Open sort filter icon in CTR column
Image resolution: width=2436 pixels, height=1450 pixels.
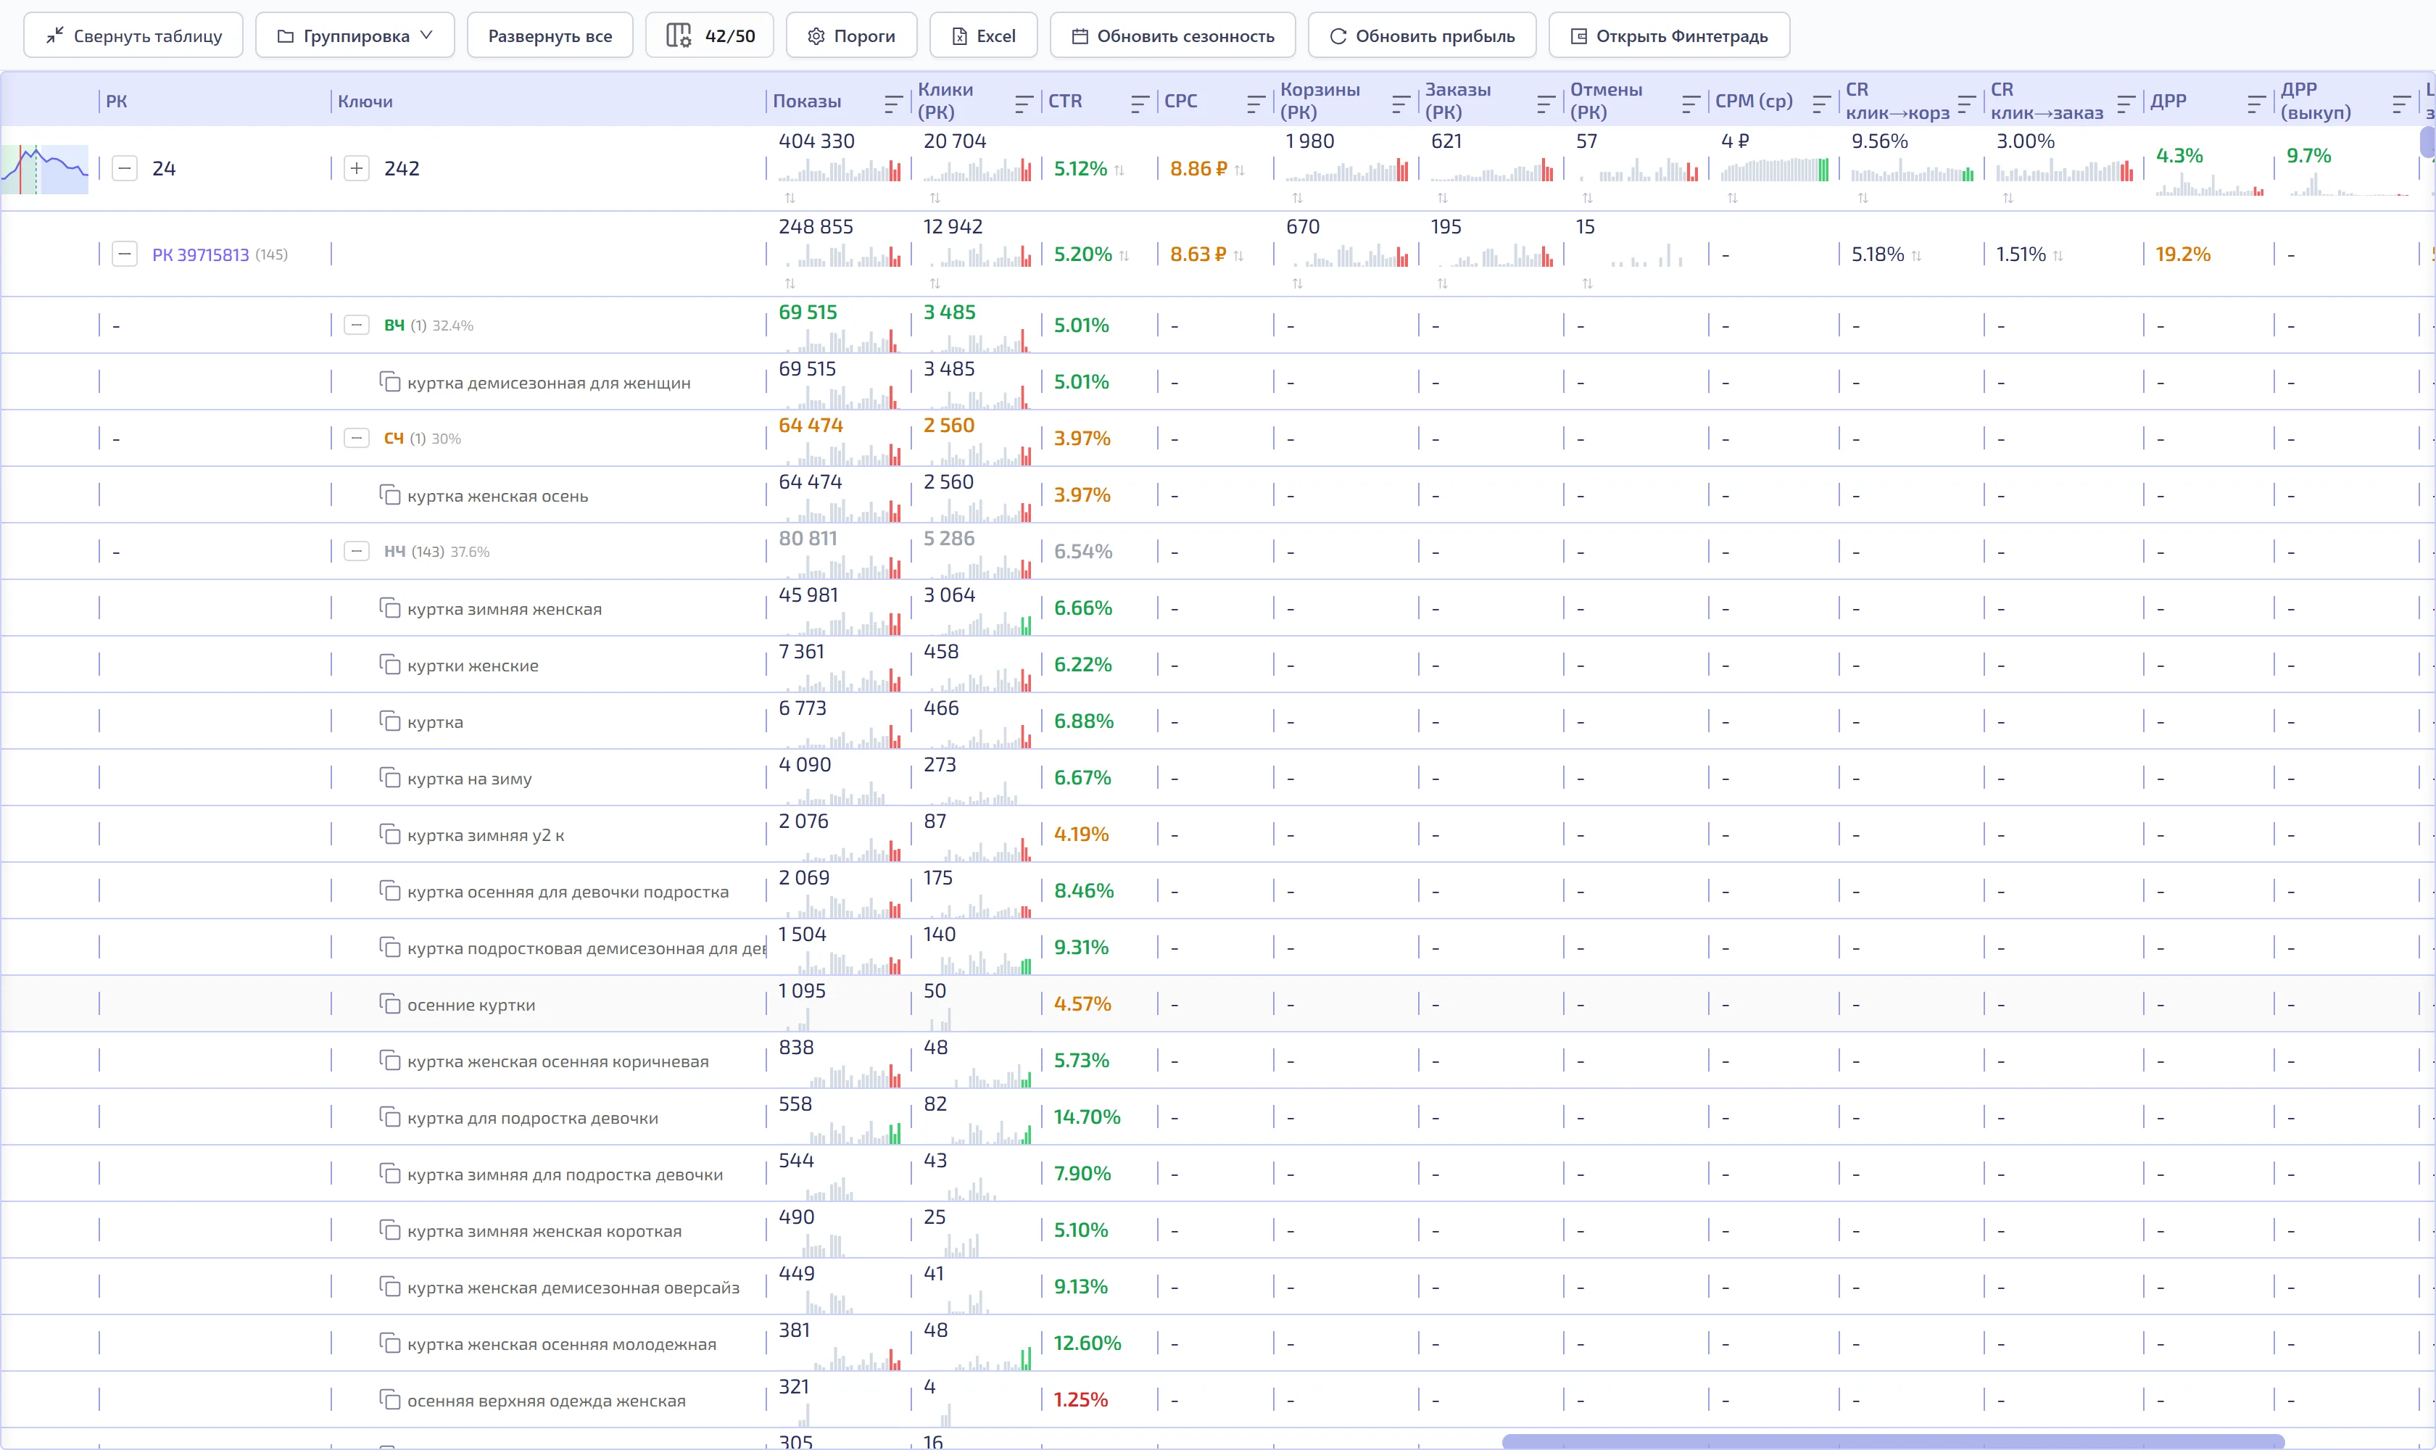(1140, 103)
